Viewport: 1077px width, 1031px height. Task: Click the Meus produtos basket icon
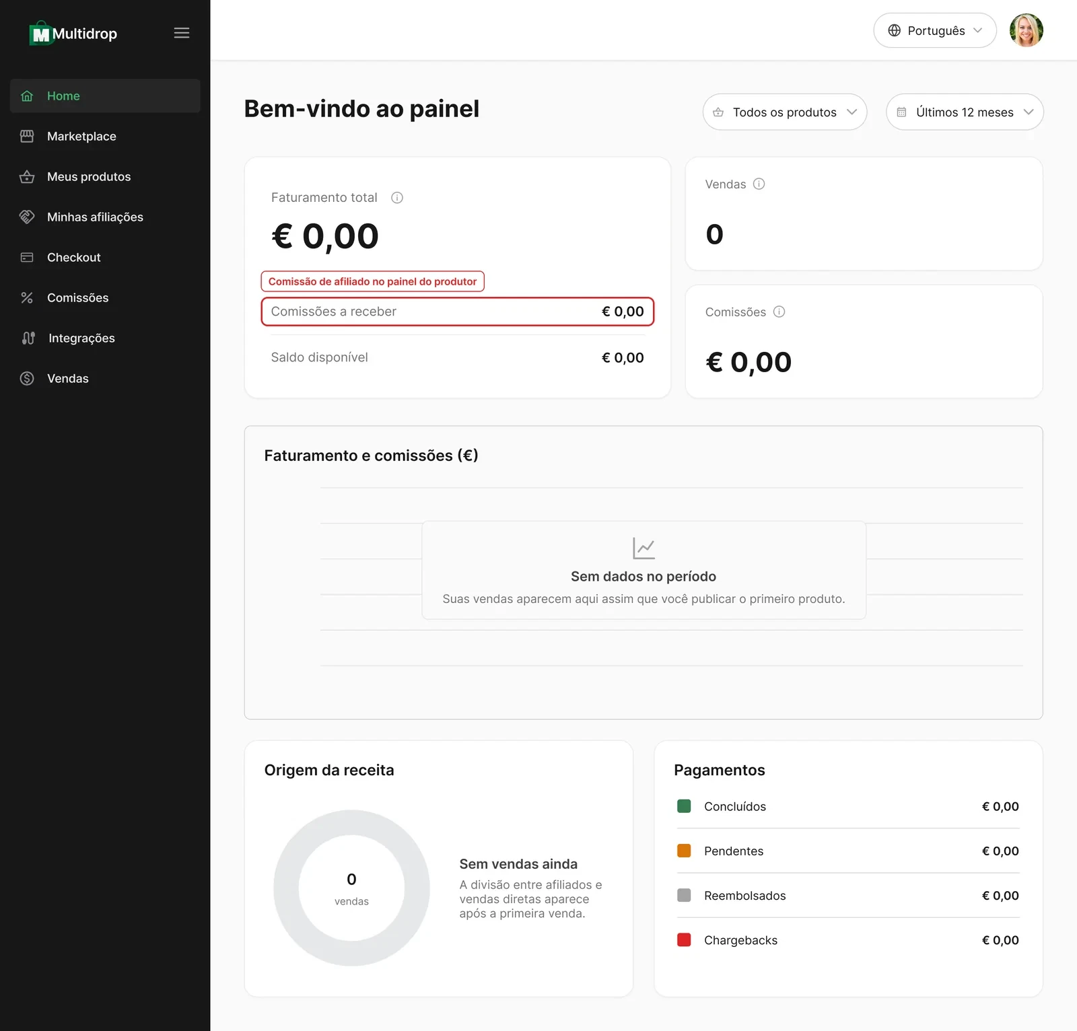[x=27, y=176]
